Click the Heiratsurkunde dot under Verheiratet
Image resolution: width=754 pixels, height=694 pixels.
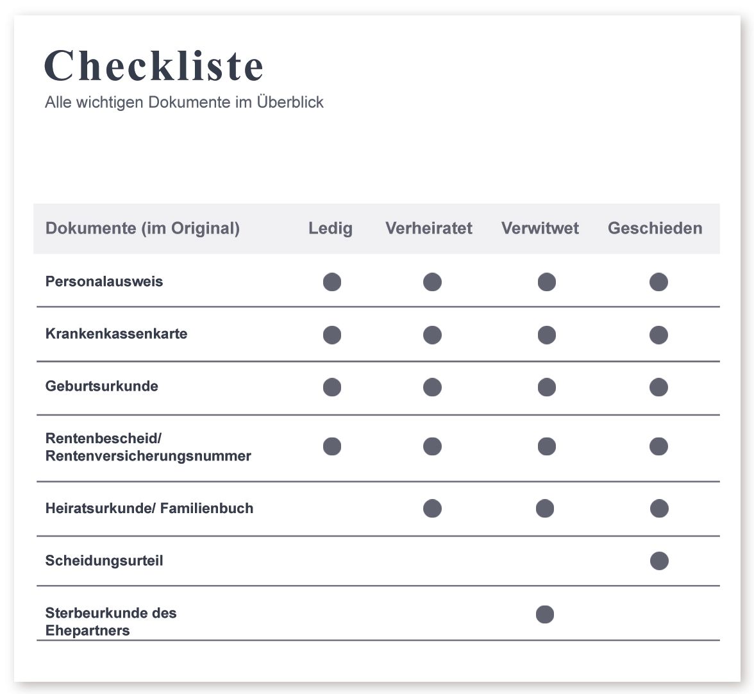(432, 509)
